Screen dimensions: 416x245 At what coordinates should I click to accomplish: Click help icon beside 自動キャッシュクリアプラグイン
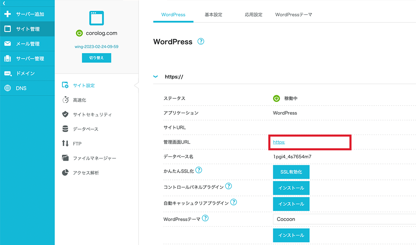coord(233,202)
